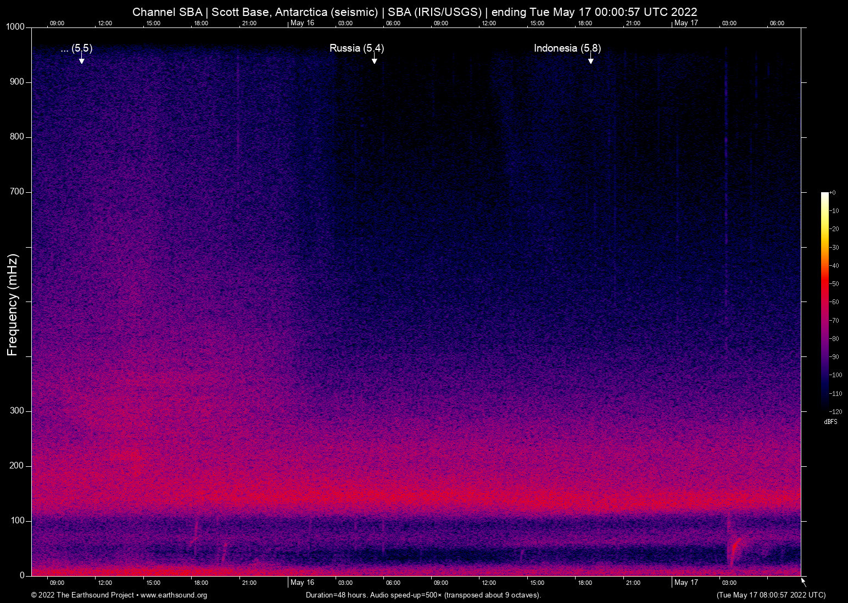Click the arrow marker under Indonesia (5.8)
Image resolution: width=848 pixels, height=603 pixels.
point(590,59)
